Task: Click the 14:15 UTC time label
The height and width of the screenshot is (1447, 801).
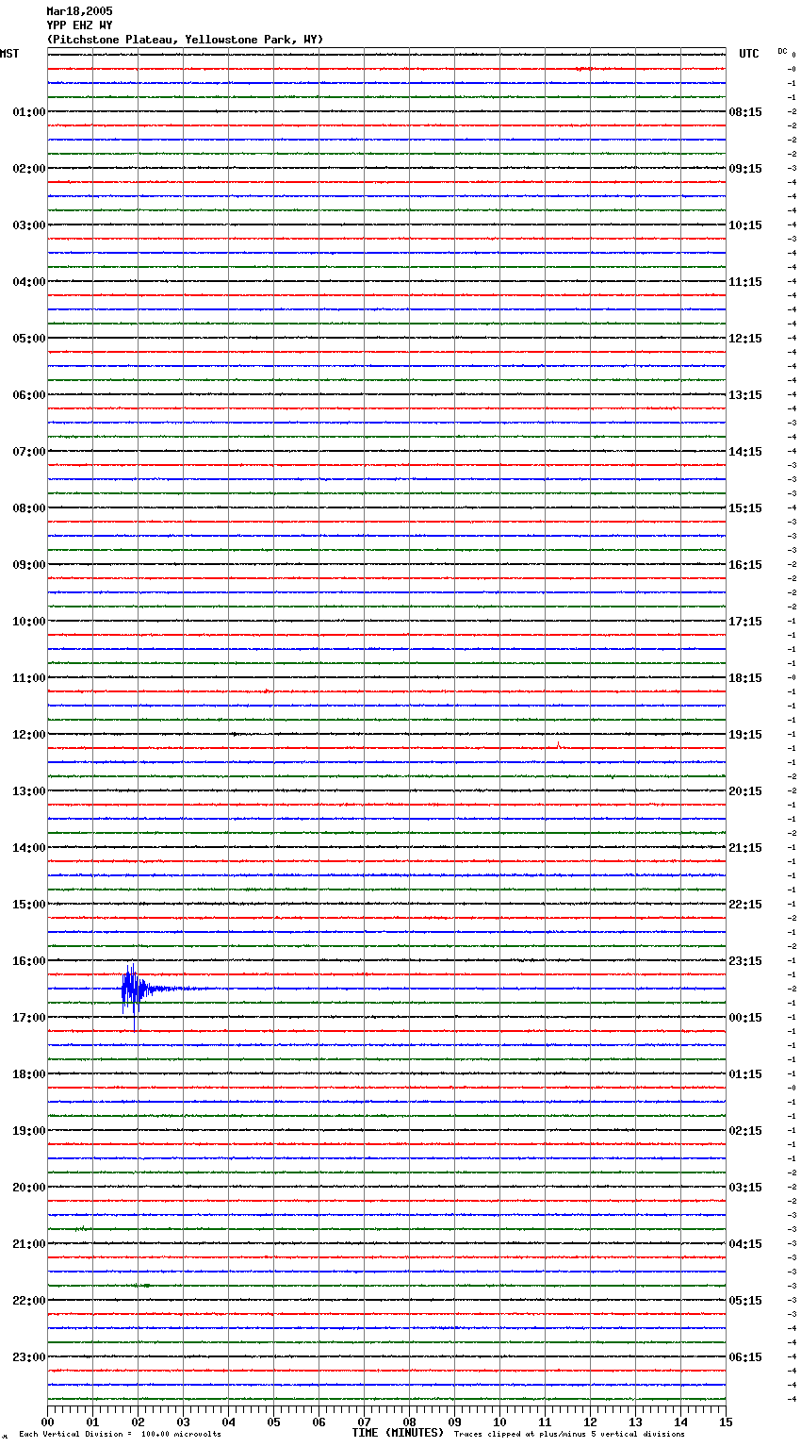Action: tap(745, 452)
